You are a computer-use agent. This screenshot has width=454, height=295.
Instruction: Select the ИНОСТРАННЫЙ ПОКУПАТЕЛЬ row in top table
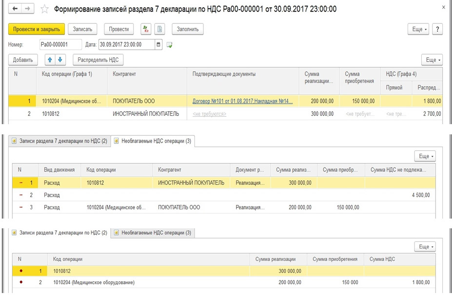pos(146,114)
